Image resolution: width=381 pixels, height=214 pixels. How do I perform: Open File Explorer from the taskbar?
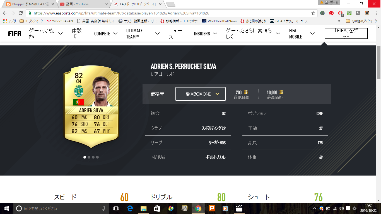144,208
